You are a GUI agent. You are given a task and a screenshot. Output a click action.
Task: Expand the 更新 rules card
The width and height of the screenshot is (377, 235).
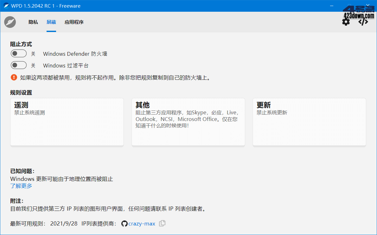pyautogui.click(x=309, y=122)
